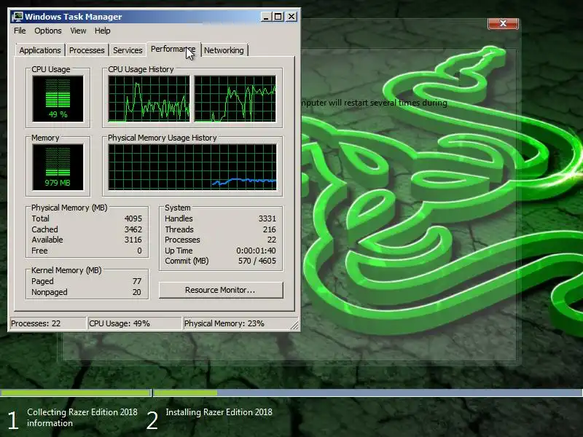The image size is (583, 437).
Task: Select the Performance tab
Action: pyautogui.click(x=173, y=49)
